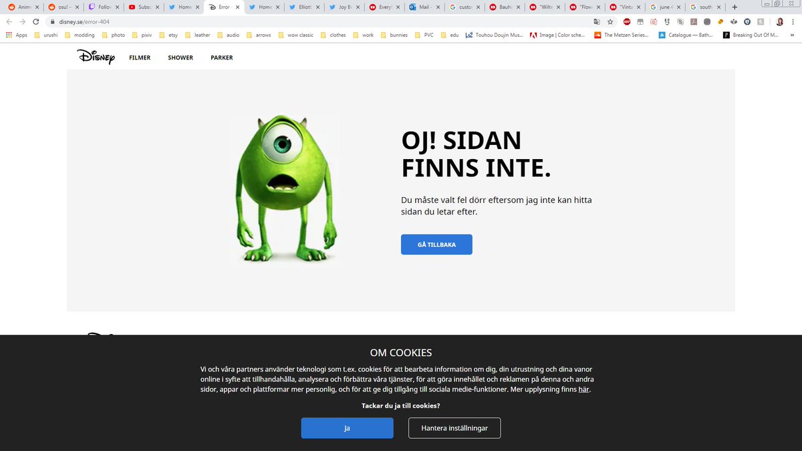Accept cookies with Ja button
The height and width of the screenshot is (451, 802).
coord(347,428)
